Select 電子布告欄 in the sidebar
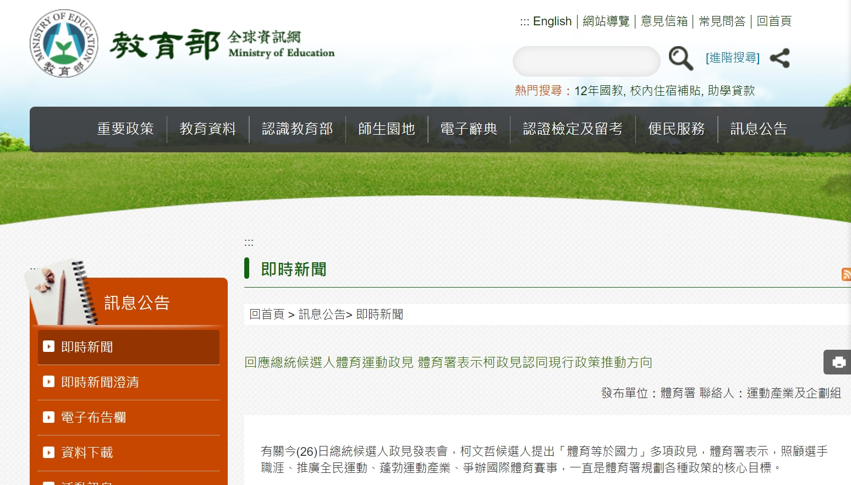 point(129,417)
